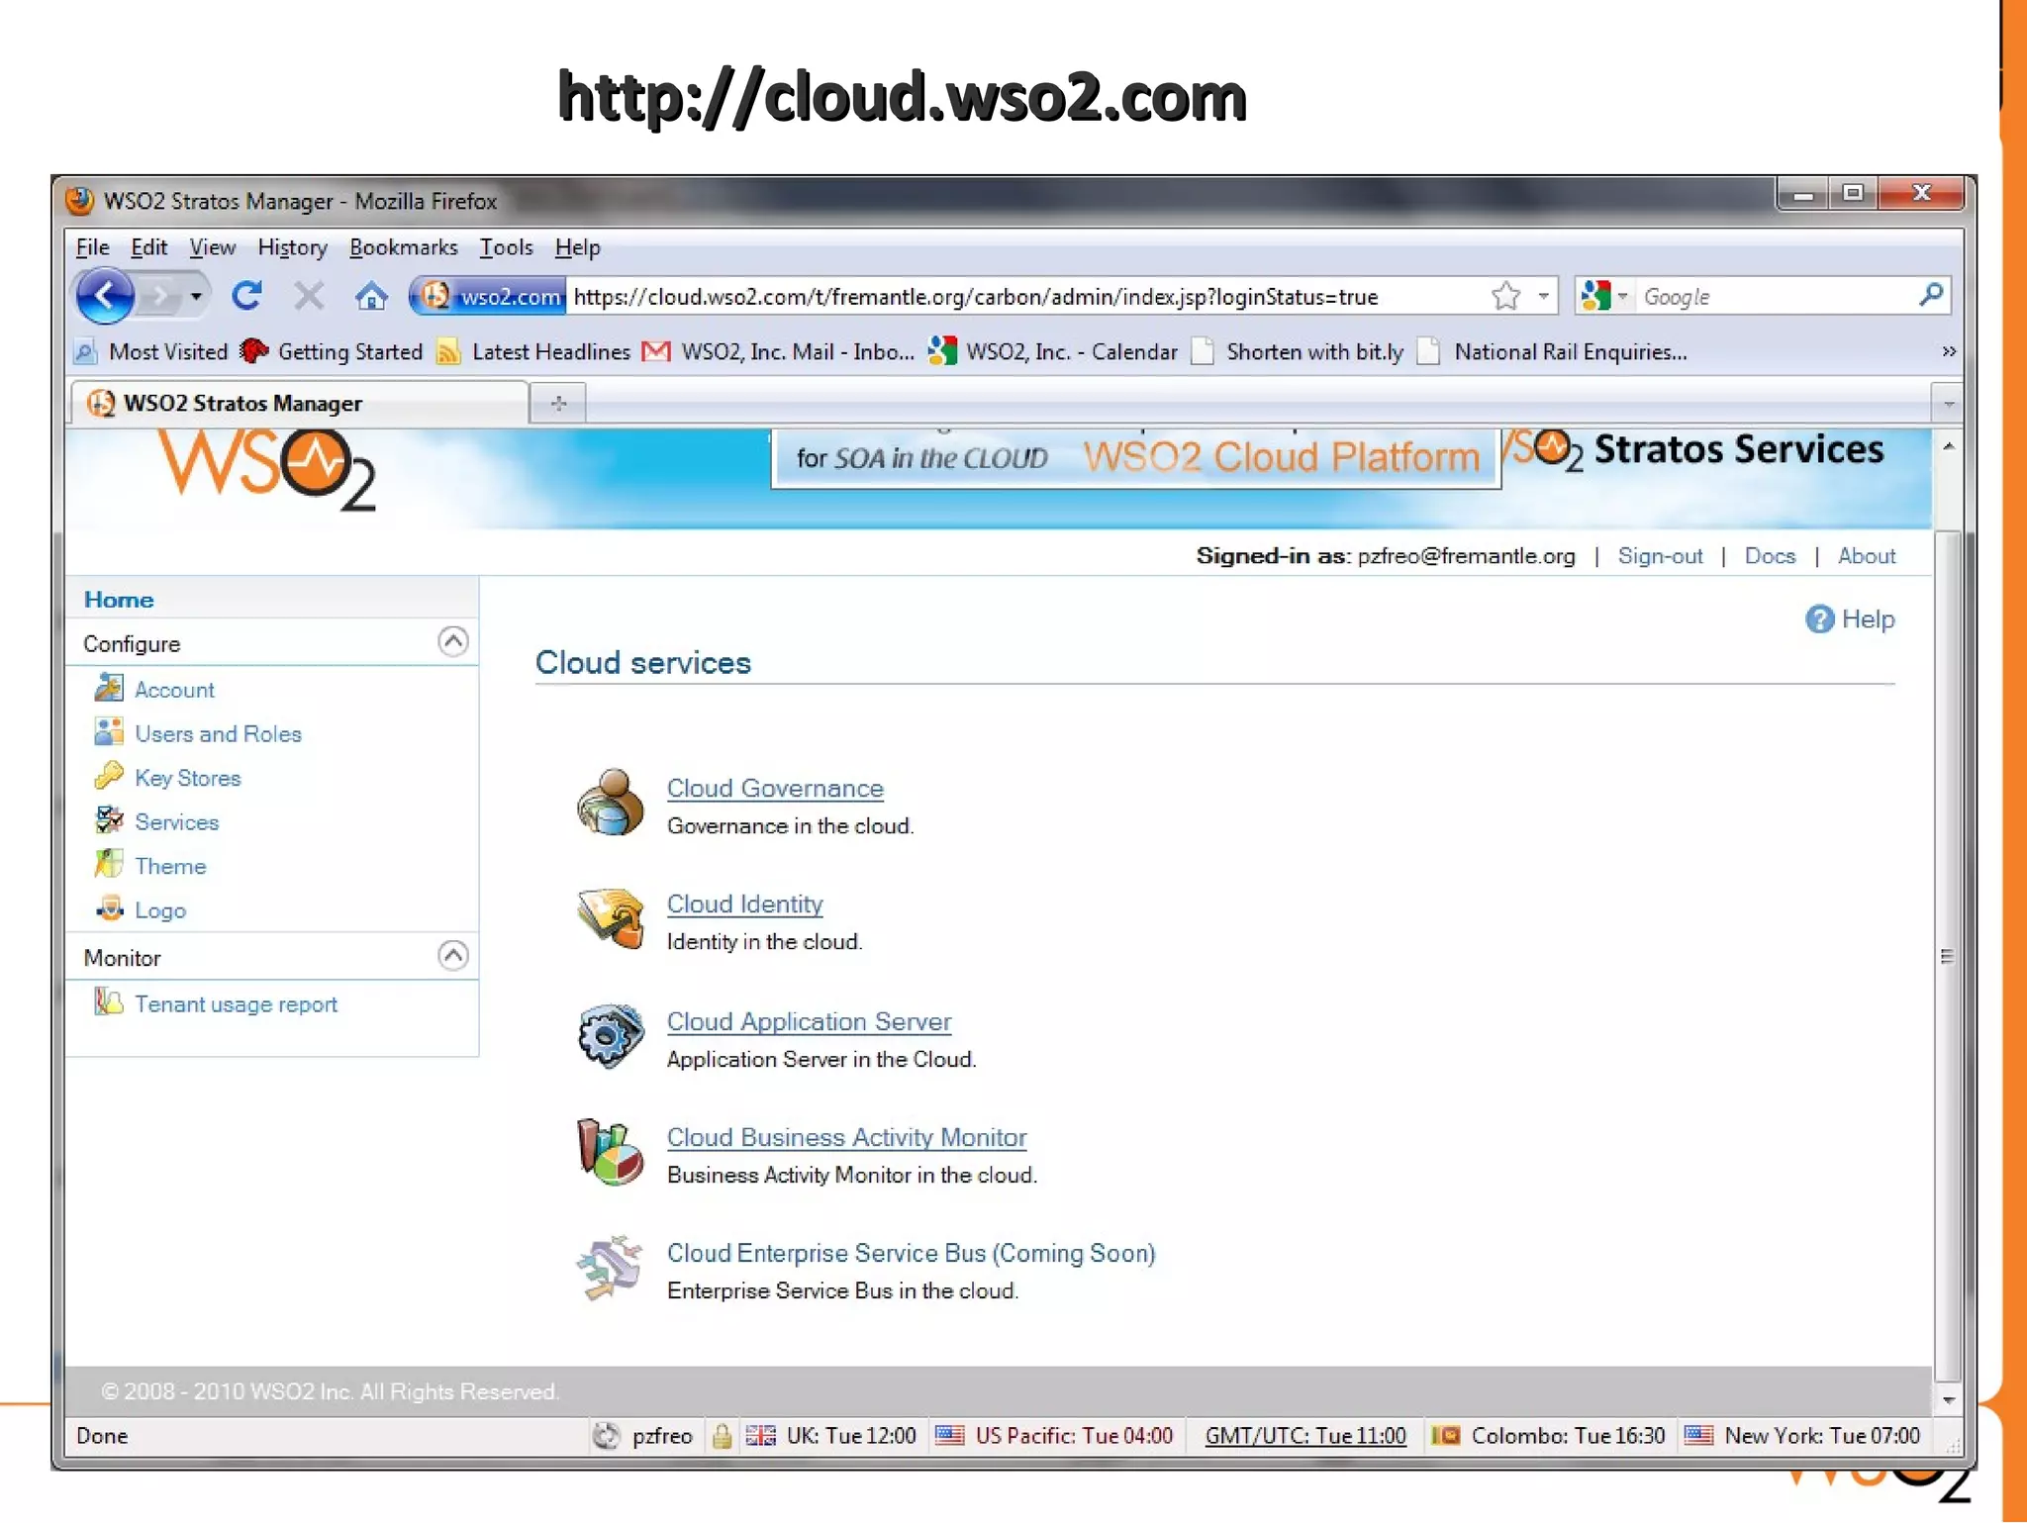Open the Cloud Governance link
This screenshot has width=2027, height=1523.
(x=774, y=788)
